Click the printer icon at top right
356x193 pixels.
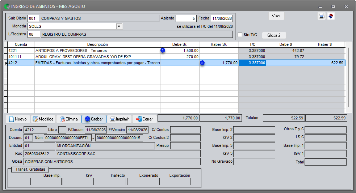322,16
